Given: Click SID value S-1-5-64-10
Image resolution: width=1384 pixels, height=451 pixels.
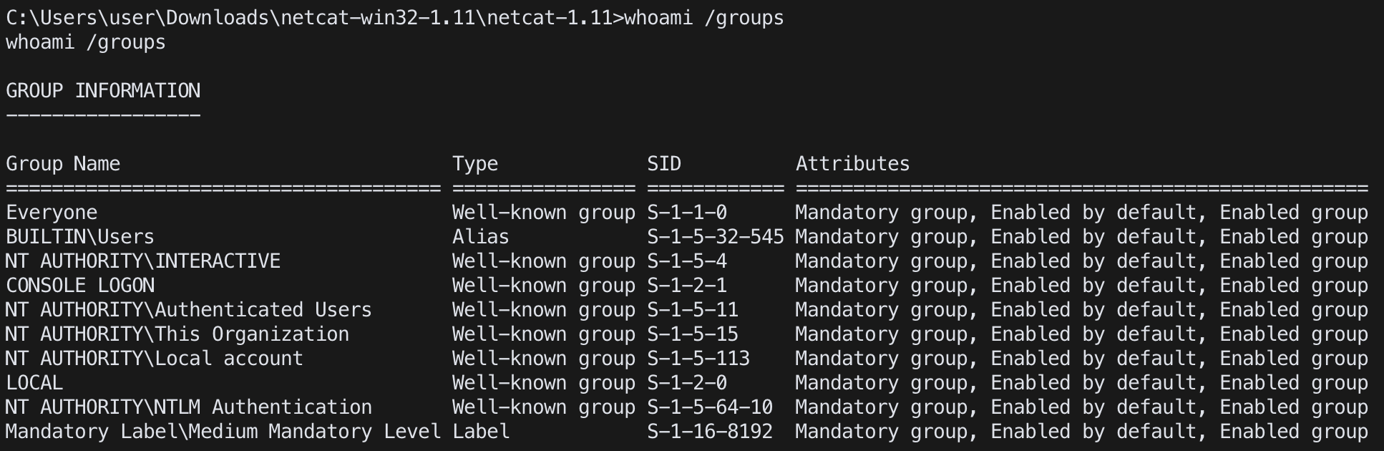Looking at the screenshot, I should 710,407.
